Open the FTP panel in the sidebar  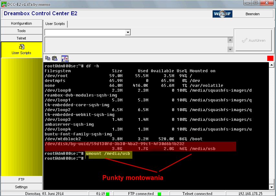click(21, 179)
